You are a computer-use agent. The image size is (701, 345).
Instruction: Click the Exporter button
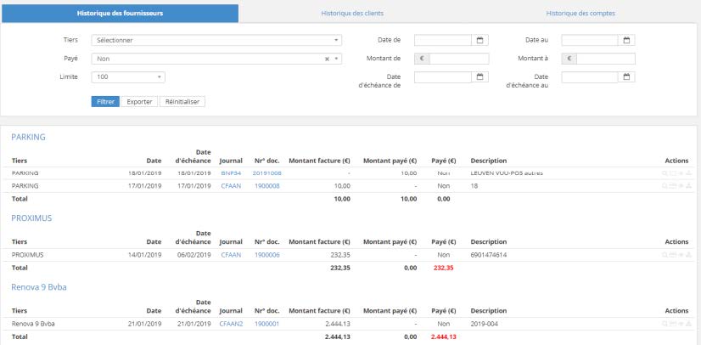click(x=139, y=102)
